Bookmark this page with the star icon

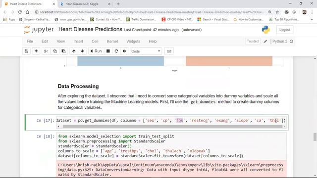point(277,12)
